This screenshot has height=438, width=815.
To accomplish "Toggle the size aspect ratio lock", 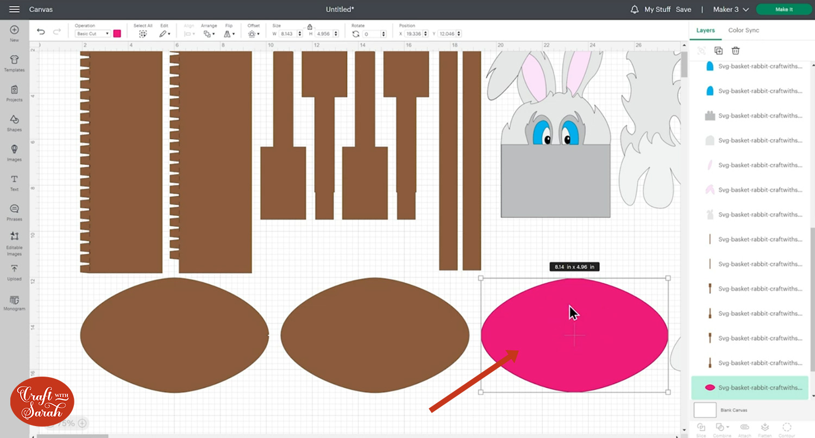I will pos(310,27).
